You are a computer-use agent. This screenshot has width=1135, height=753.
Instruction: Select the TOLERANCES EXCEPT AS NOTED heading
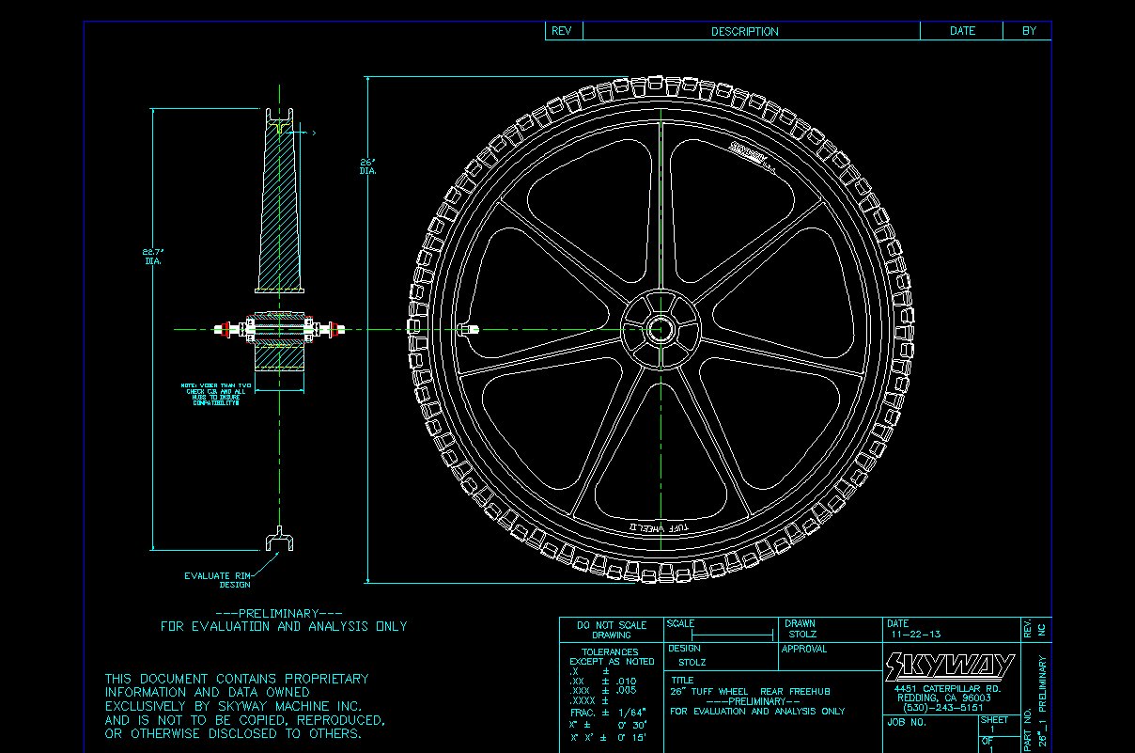coord(611,656)
